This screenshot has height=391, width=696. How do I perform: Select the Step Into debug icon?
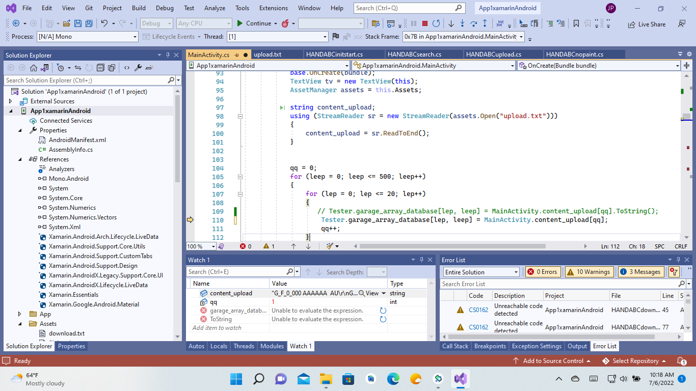point(463,23)
